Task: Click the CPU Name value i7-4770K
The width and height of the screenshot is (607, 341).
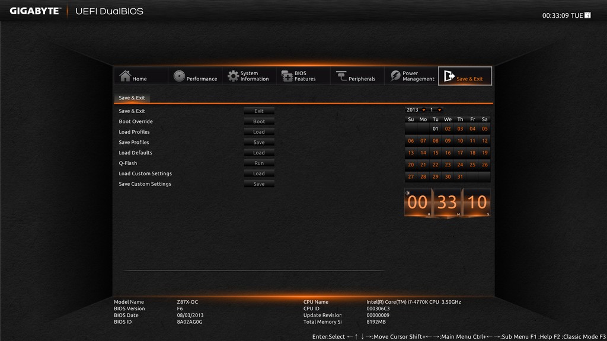Action: point(413,302)
